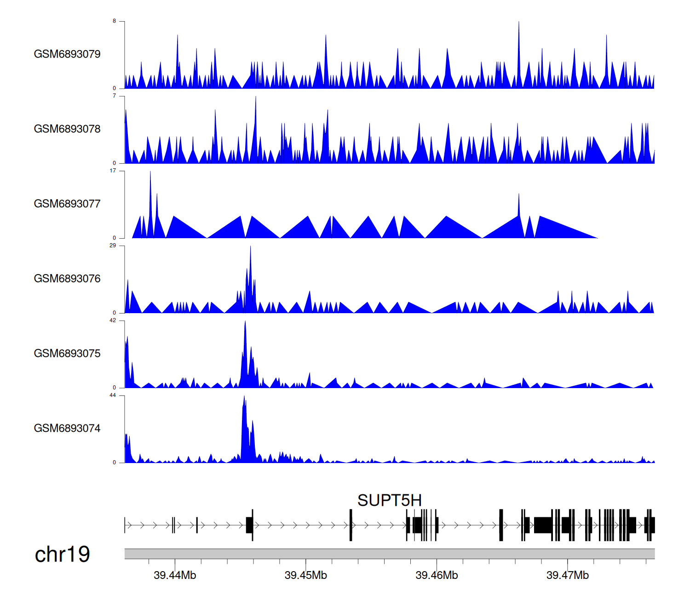Click the y-axis maximum 44 label
Screen dimensions: 690x607
point(113,395)
